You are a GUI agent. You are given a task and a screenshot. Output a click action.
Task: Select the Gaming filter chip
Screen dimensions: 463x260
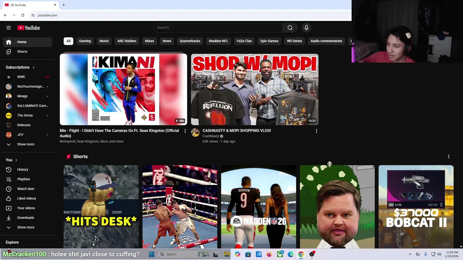click(85, 41)
